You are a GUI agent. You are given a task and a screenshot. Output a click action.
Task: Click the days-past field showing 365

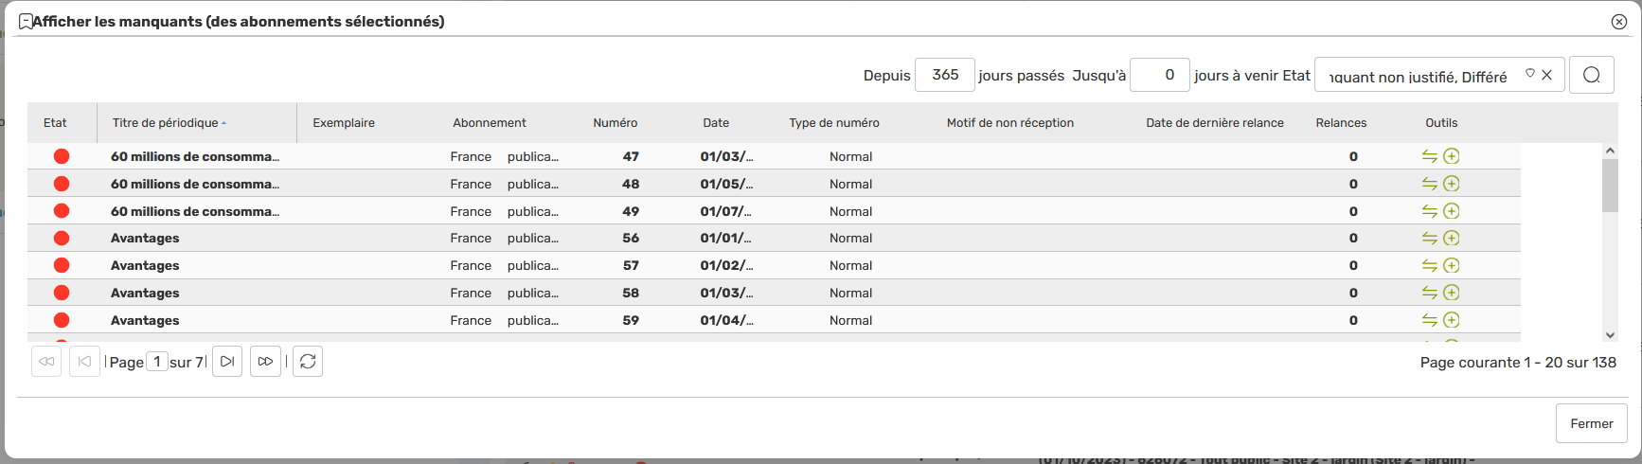pyautogui.click(x=945, y=75)
